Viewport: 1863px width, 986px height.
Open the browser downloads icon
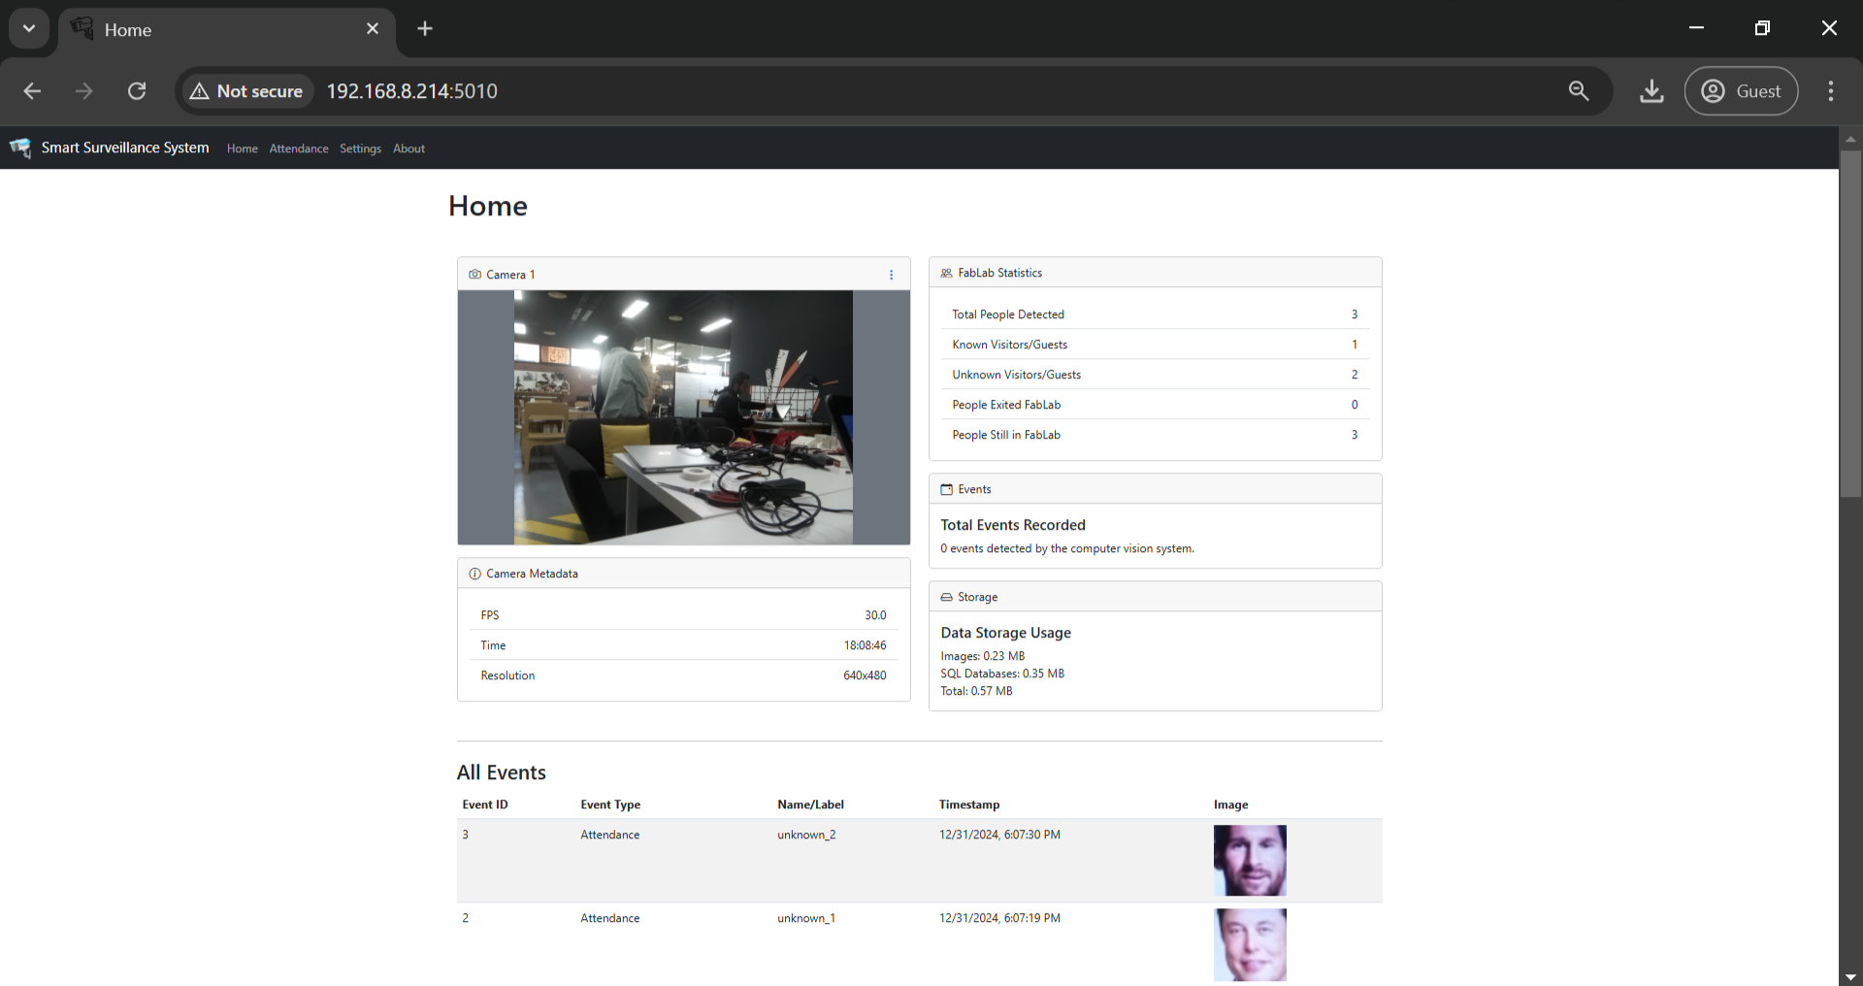[1651, 91]
